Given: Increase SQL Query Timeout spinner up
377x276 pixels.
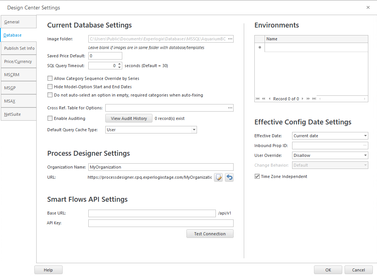Looking at the screenshot, I should [x=120, y=64].
